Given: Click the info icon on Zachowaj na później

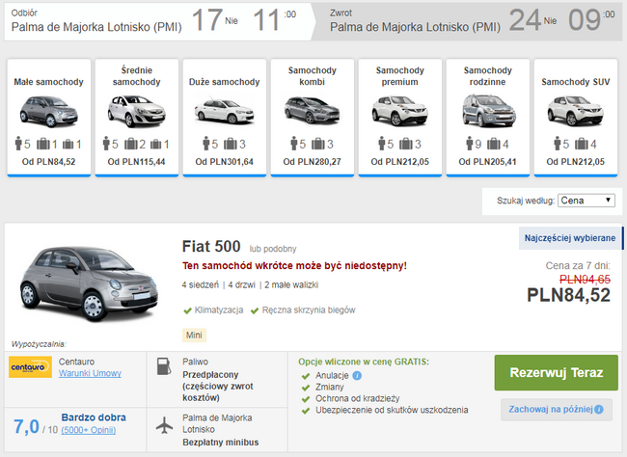Looking at the screenshot, I should point(599,410).
